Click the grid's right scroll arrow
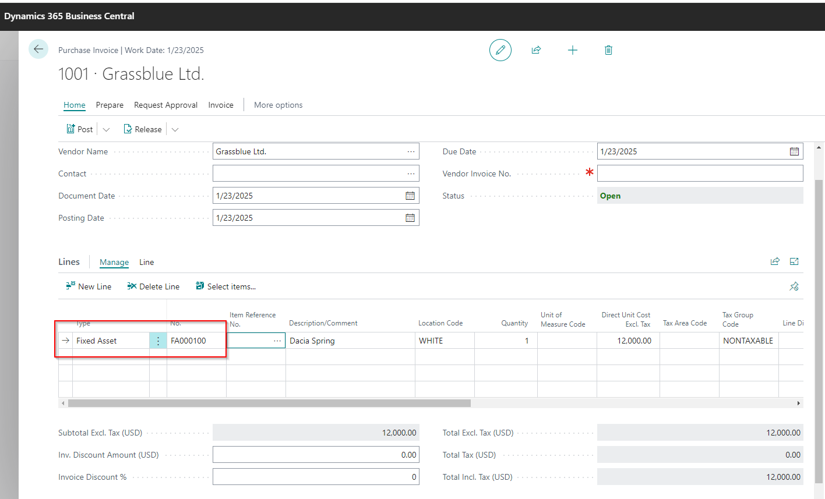825x499 pixels. coord(799,403)
